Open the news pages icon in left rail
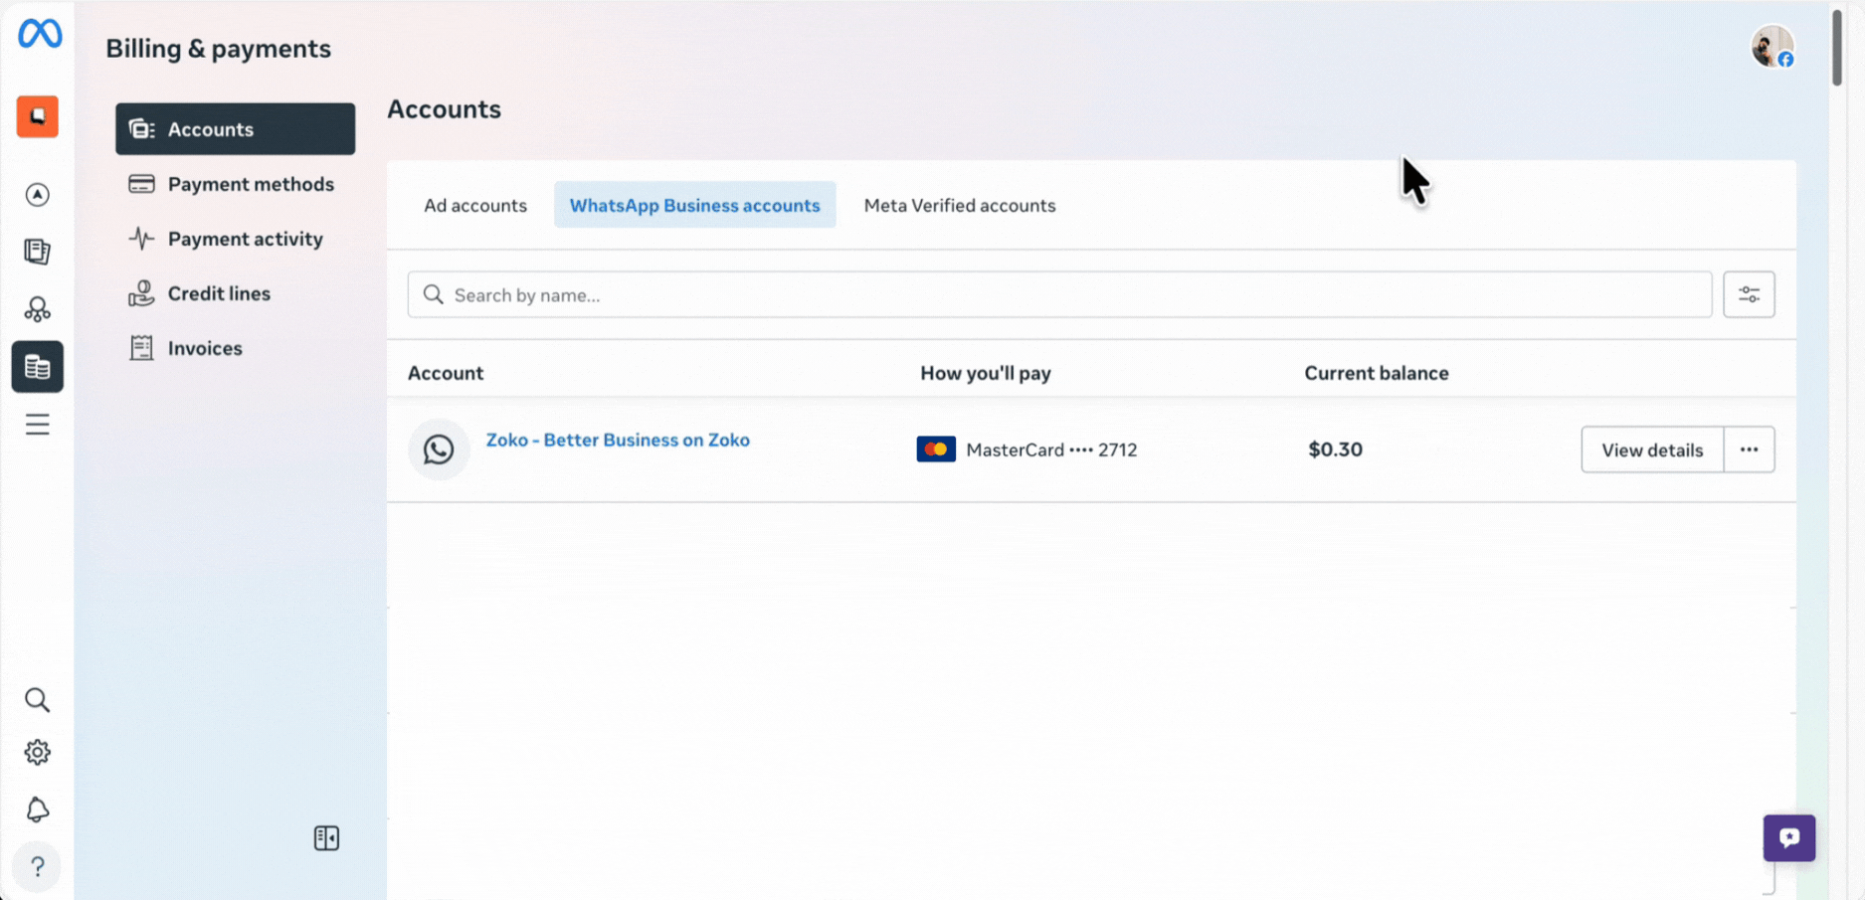Image resolution: width=1865 pixels, height=900 pixels. (x=38, y=252)
